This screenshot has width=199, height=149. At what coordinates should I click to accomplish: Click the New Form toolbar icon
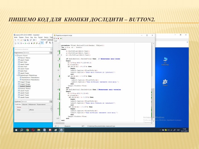(18, 40)
